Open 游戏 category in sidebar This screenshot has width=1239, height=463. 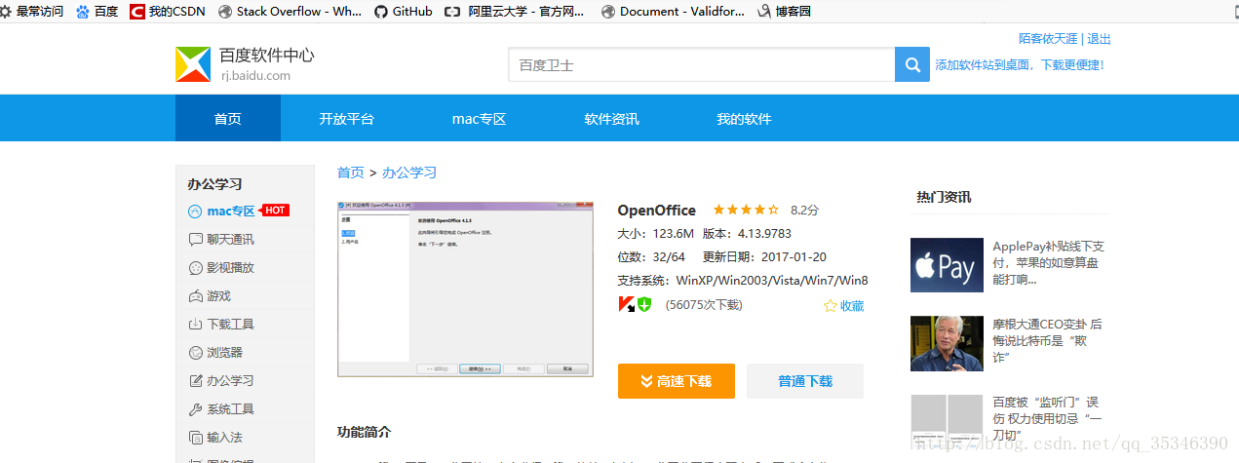(x=209, y=295)
